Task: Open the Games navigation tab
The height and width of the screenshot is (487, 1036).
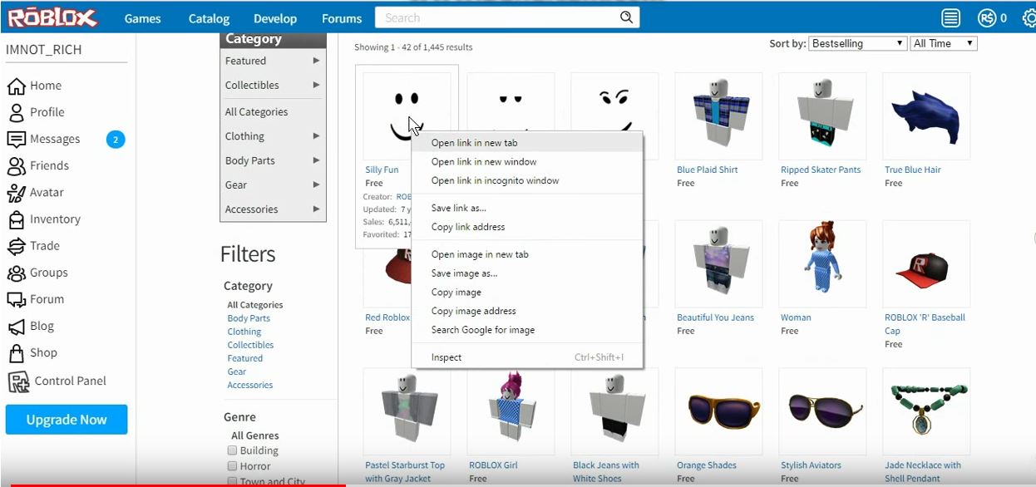Action: pos(142,18)
